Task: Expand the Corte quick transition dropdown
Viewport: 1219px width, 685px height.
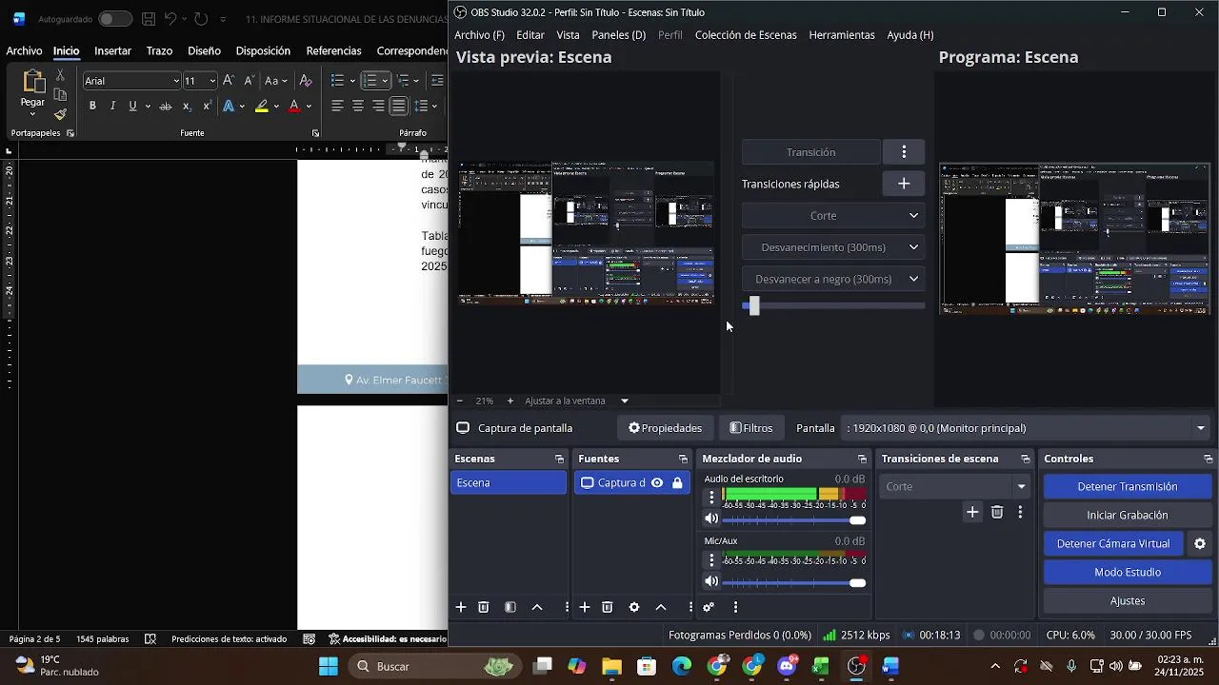Action: pyautogui.click(x=913, y=216)
